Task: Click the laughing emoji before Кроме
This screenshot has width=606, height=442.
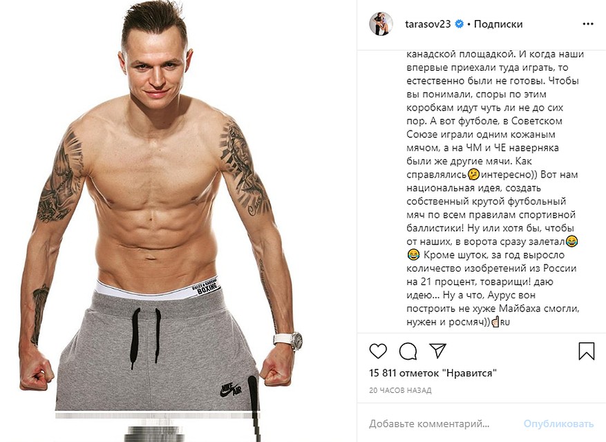Action: coord(413,255)
